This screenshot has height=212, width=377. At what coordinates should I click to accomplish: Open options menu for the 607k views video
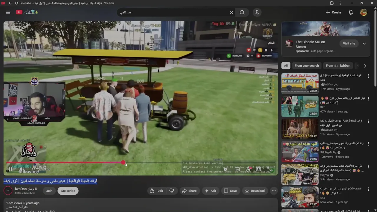[368, 99]
